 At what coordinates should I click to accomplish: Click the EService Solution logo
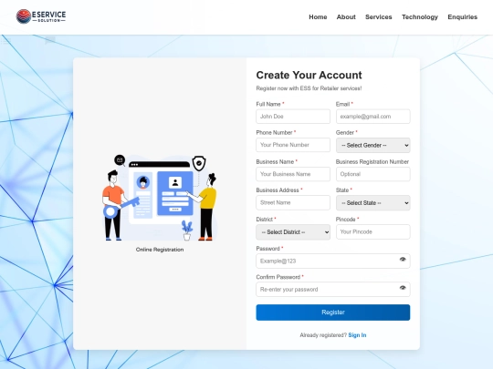coord(41,16)
